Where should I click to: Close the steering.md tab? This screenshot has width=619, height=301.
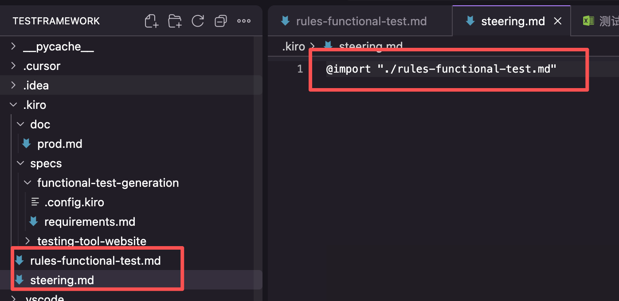click(x=558, y=21)
